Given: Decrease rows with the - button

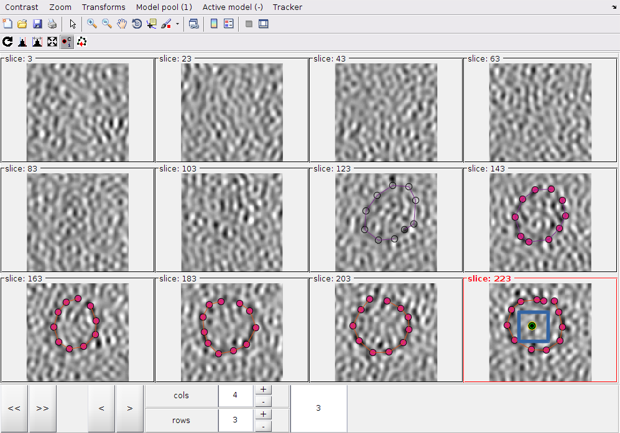Looking at the screenshot, I should pos(263,427).
